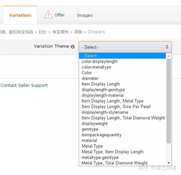Pick itempackagequantity from the list
This screenshot has height=175, width=181.
click(101, 135)
